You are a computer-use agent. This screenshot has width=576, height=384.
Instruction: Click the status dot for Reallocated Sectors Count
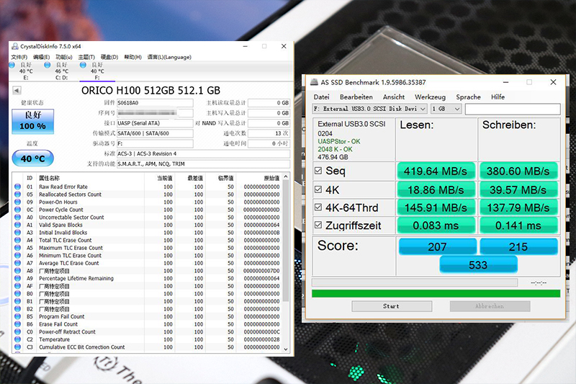pos(17,195)
